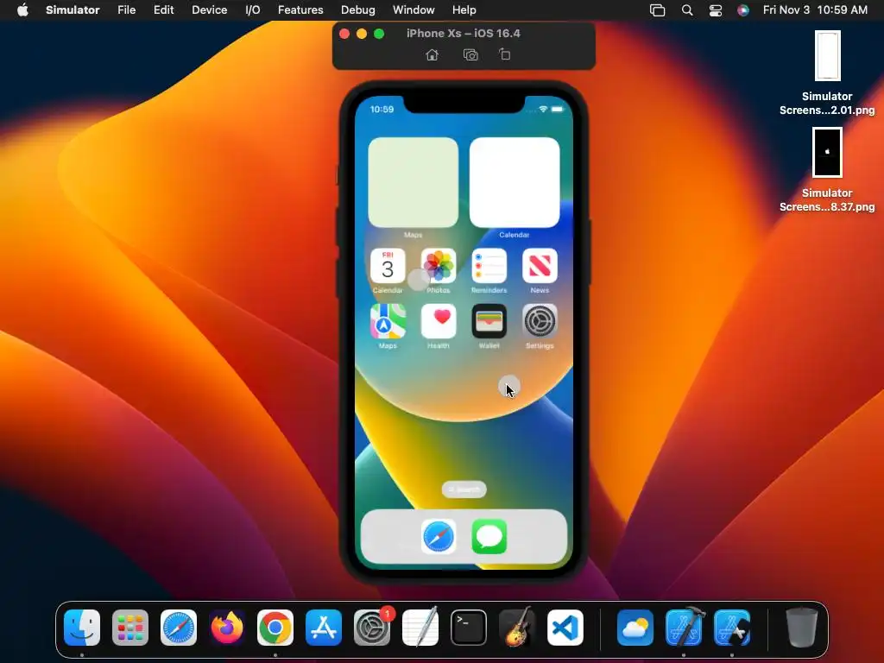Open the Edit menu
This screenshot has width=884, height=663.
pos(163,10)
